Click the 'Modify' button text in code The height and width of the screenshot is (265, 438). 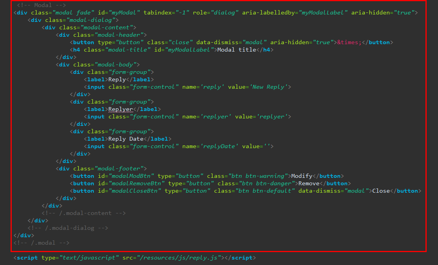(x=302, y=176)
